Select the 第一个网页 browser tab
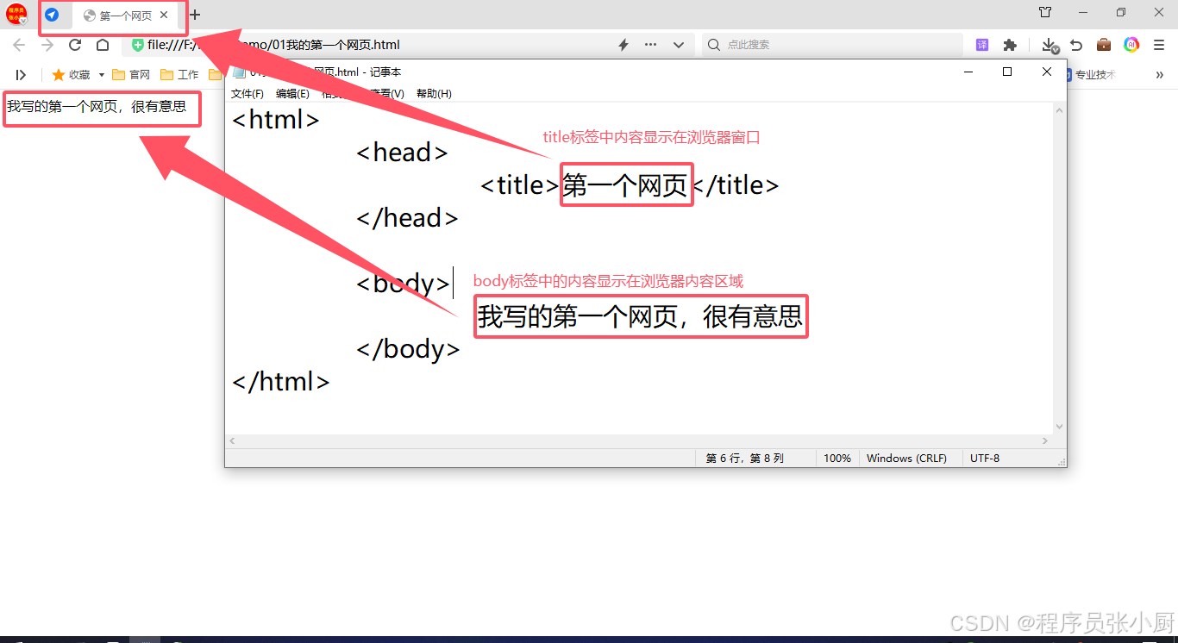 [x=124, y=16]
